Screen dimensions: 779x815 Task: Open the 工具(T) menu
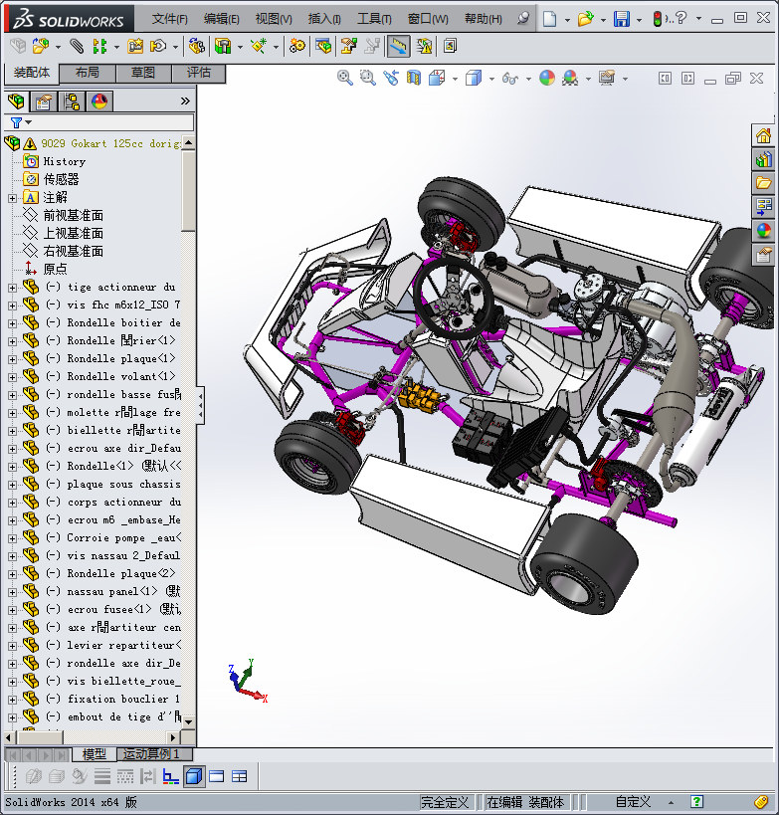(374, 19)
